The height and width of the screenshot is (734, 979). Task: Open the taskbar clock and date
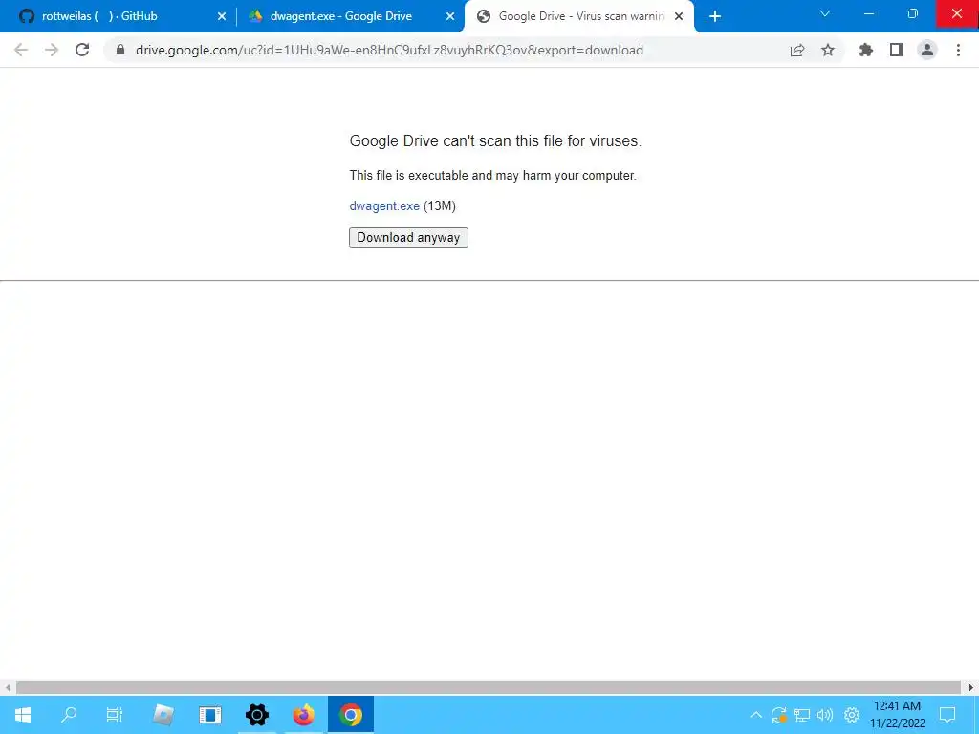click(897, 715)
